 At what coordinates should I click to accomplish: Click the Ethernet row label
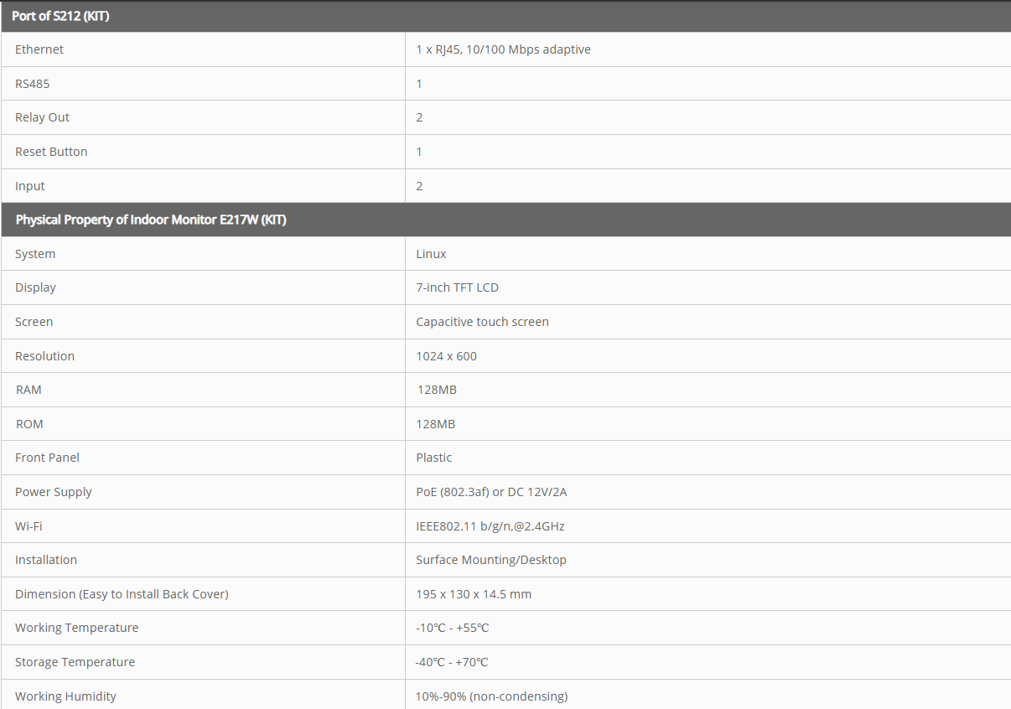[39, 49]
